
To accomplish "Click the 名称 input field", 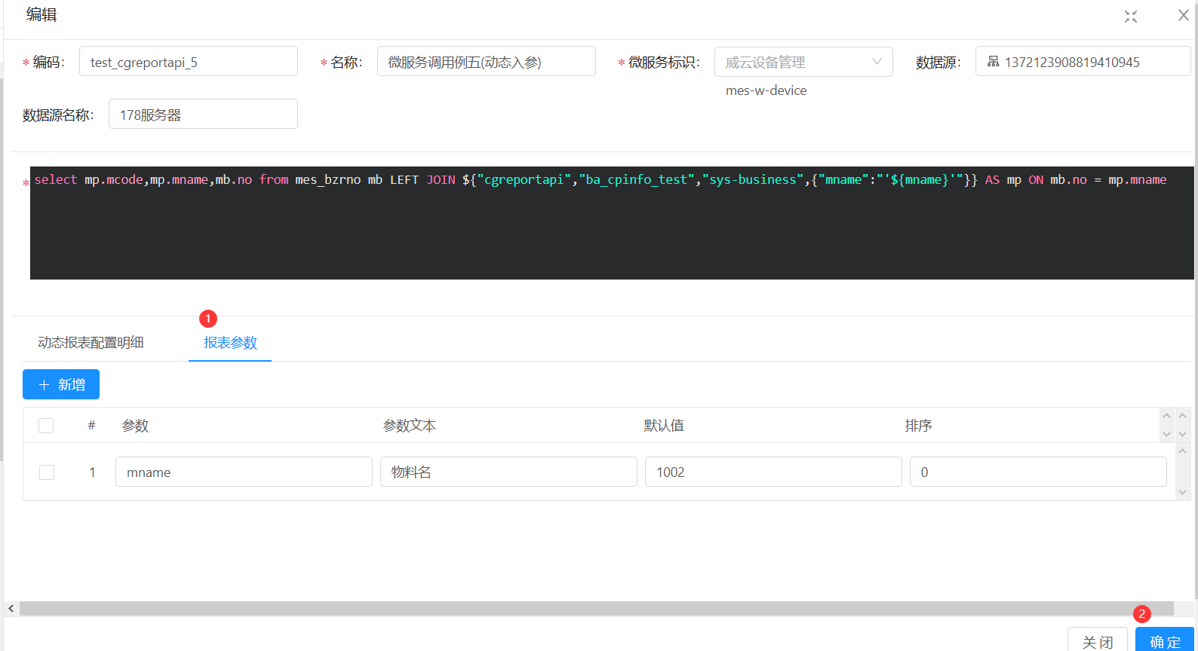I will click(487, 62).
